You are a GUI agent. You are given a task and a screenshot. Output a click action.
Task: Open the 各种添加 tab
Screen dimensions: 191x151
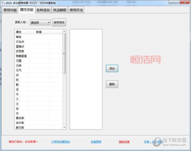[43, 10]
